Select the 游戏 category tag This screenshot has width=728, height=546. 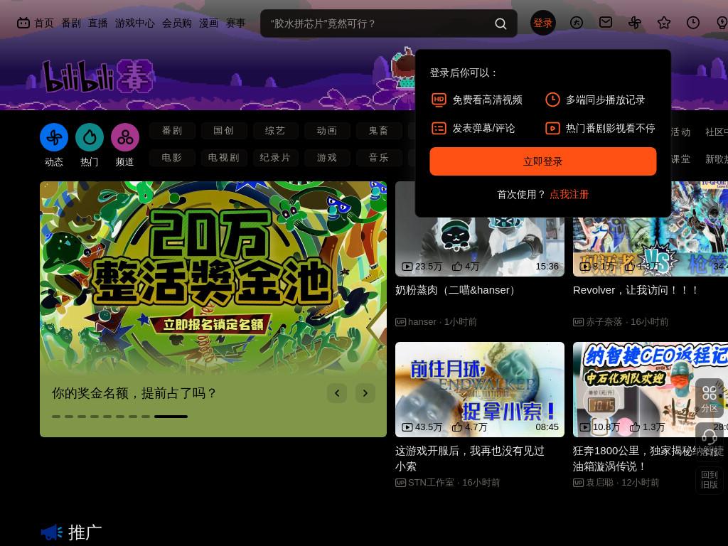tap(327, 158)
